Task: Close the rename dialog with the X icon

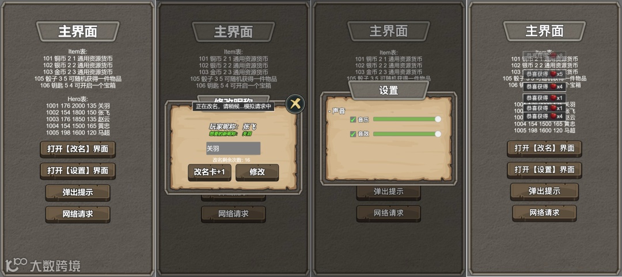Action: click(x=295, y=104)
